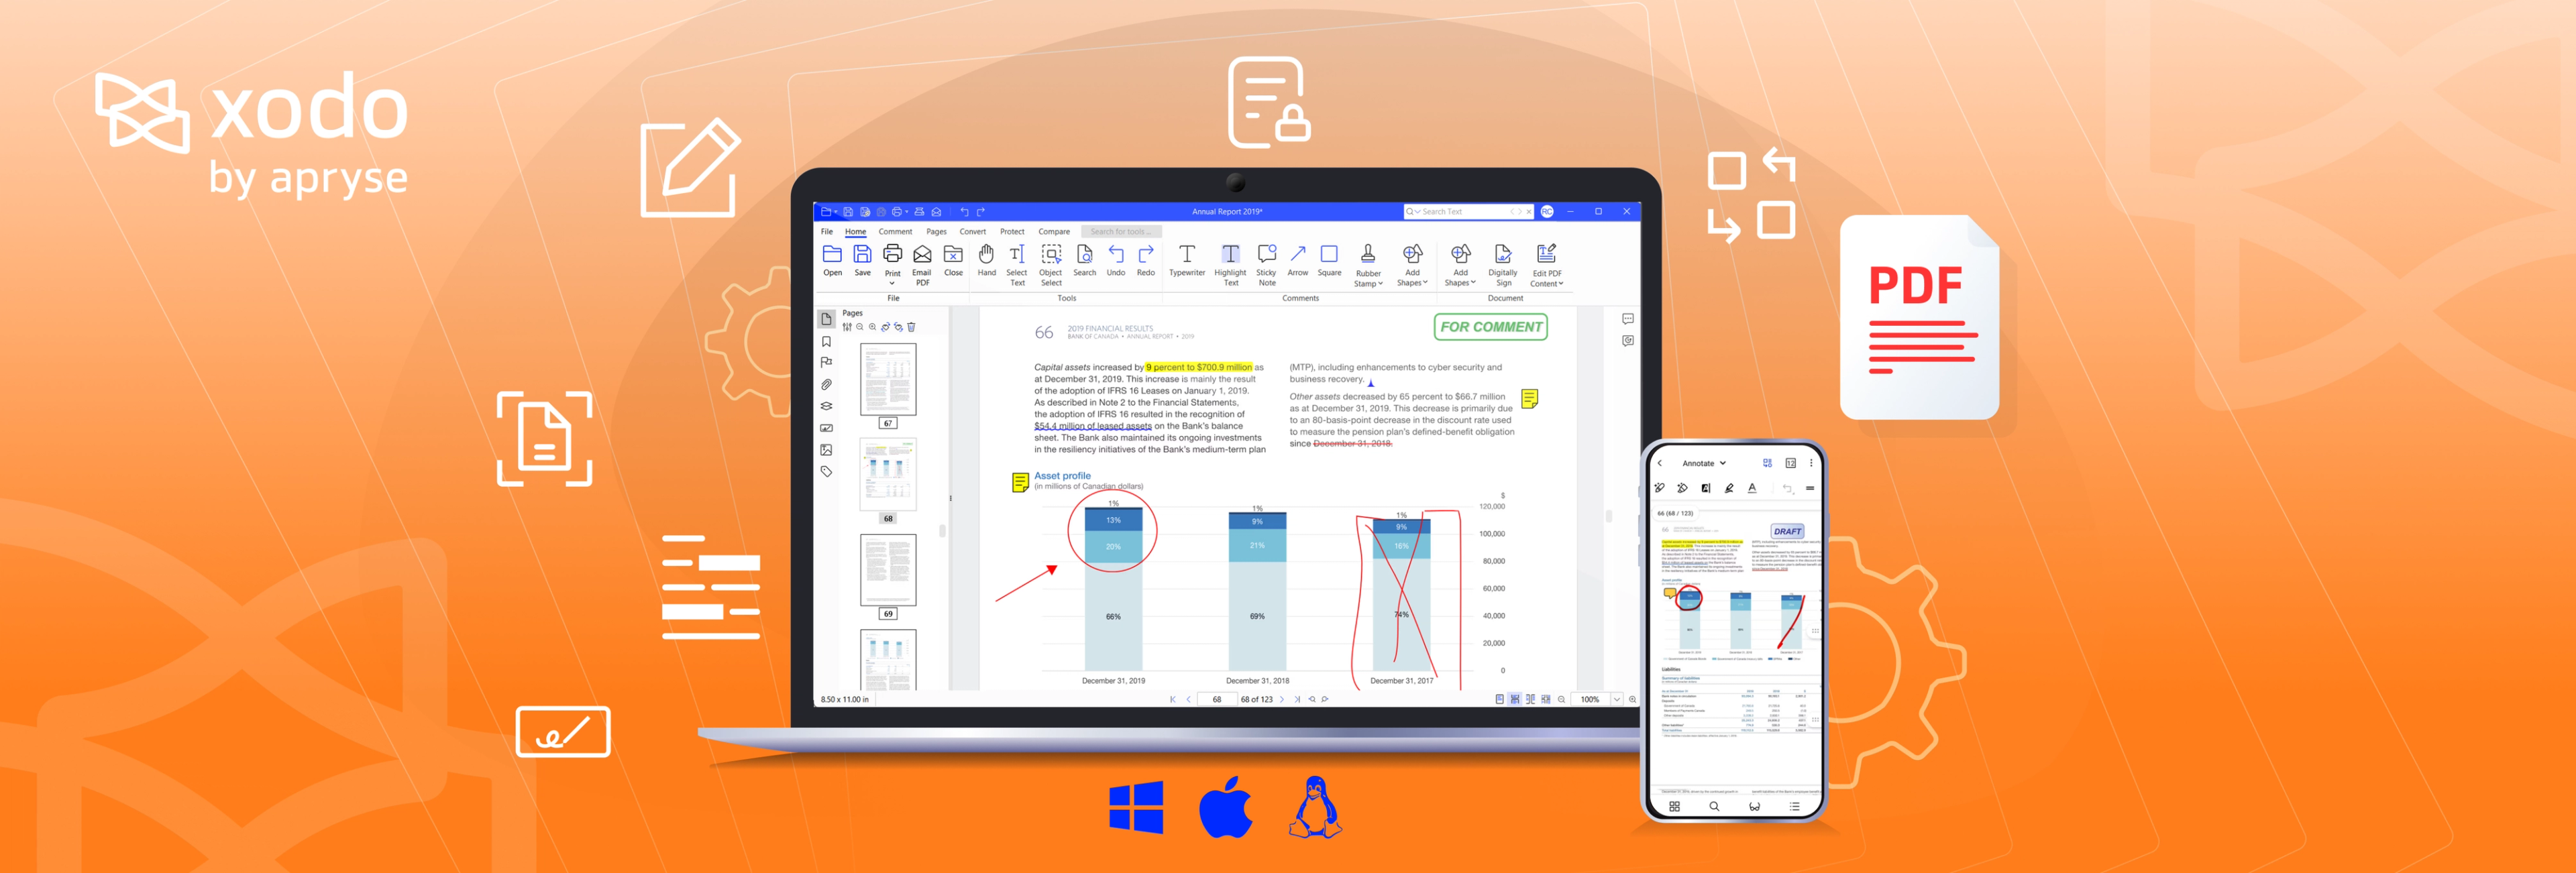Image resolution: width=2576 pixels, height=873 pixels.
Task: Go to last page navigation arrow
Action: click(x=1297, y=700)
